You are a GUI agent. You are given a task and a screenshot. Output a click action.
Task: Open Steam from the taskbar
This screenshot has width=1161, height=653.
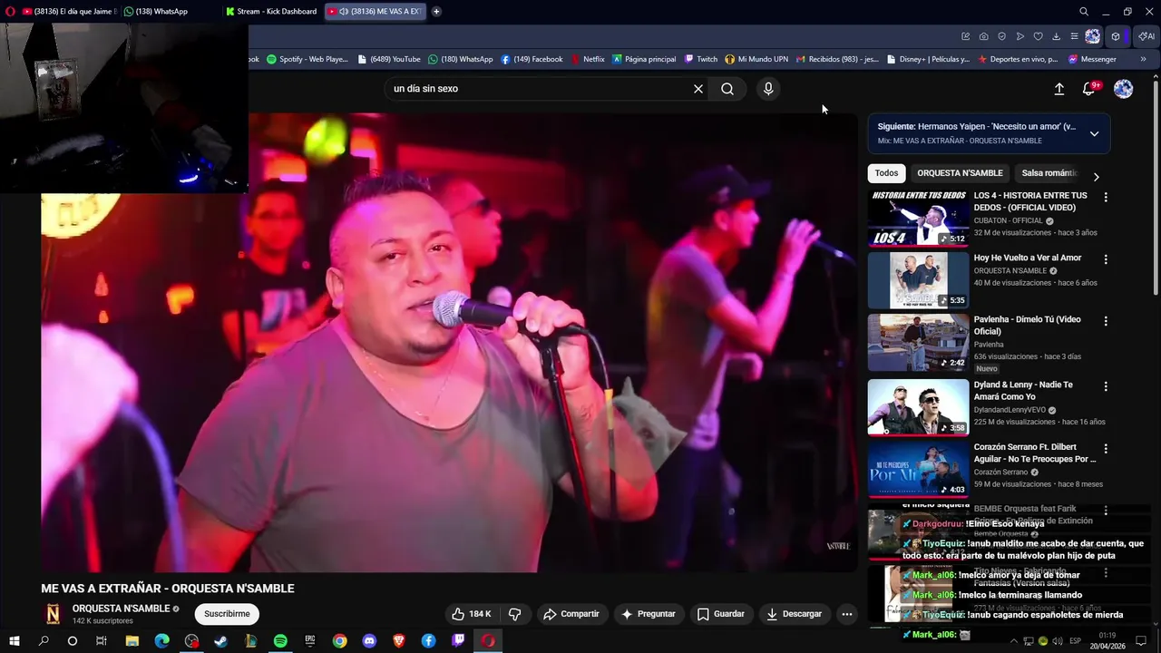tap(220, 640)
